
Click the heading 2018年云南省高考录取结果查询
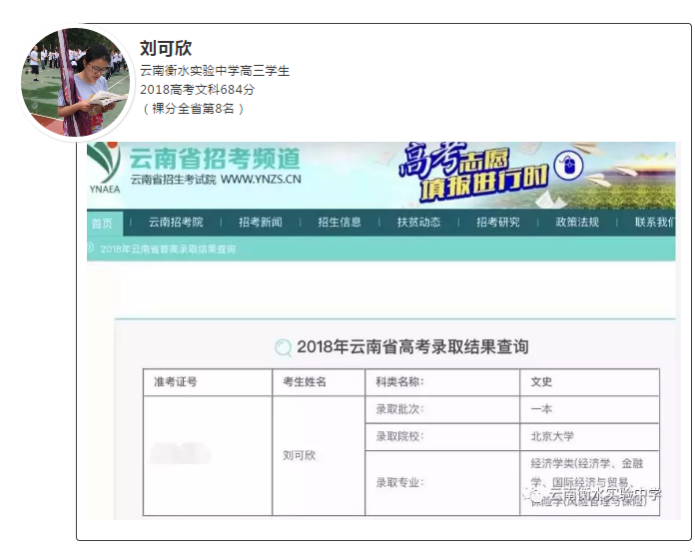[412, 347]
